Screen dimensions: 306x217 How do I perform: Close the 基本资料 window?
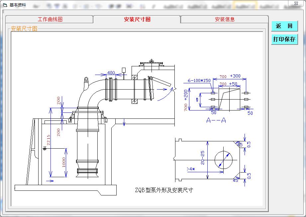coord(296,3)
